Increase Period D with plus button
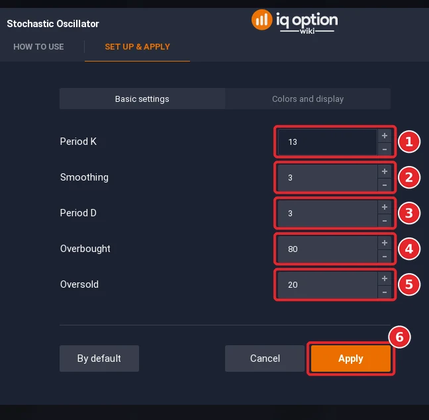The width and height of the screenshot is (429, 420). coord(385,207)
